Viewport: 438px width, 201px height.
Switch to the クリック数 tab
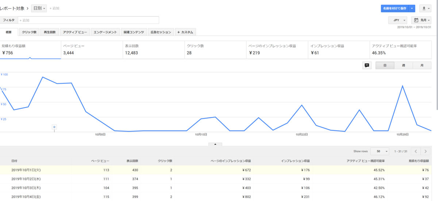point(29,32)
